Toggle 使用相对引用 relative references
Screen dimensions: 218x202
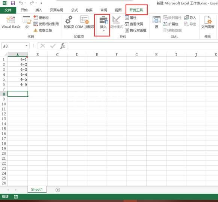[46, 24]
